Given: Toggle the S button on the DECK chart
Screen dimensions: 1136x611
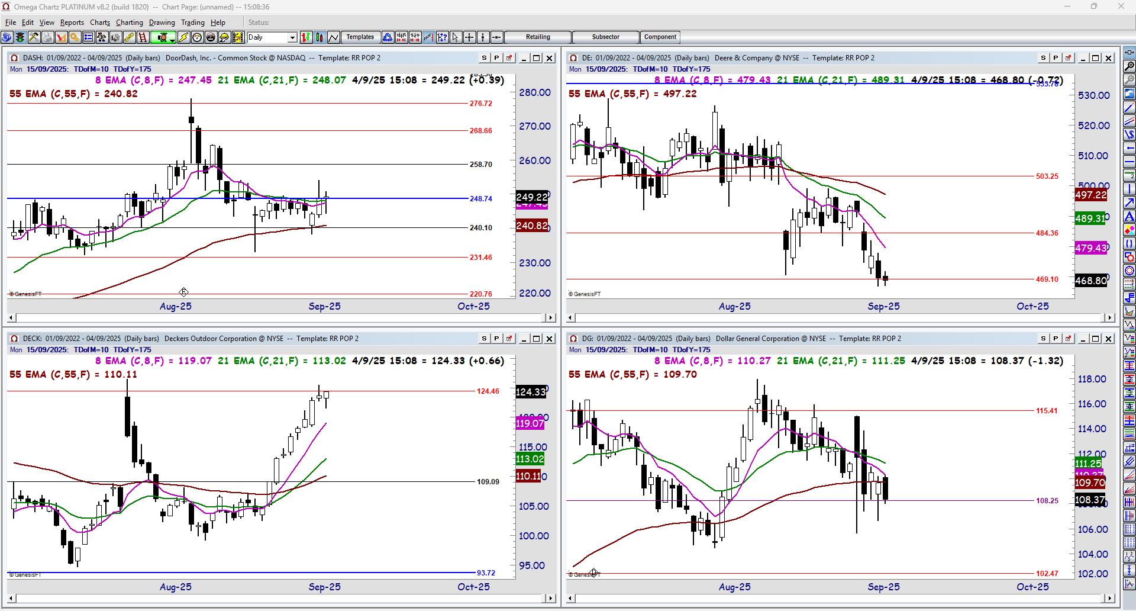Looking at the screenshot, I should [x=484, y=339].
